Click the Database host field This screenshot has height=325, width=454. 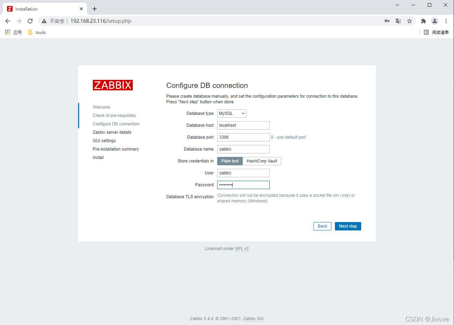pyautogui.click(x=243, y=125)
